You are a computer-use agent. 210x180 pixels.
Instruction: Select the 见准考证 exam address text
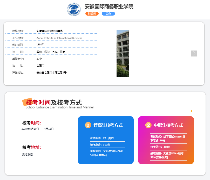[27, 155]
